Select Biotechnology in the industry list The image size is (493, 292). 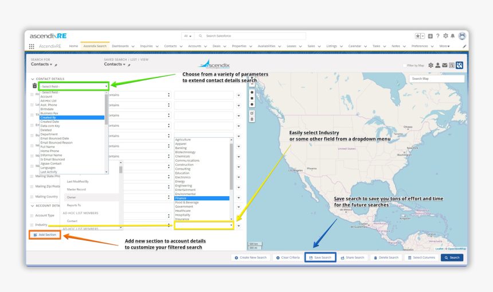tap(185, 152)
